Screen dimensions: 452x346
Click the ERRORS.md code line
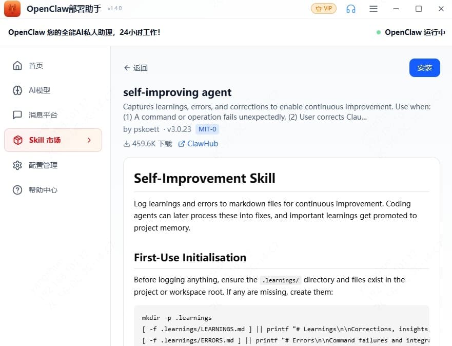click(x=285, y=340)
